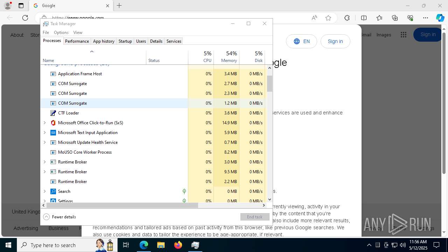
Task: Click the Settings process gear icon
Action: coord(53,201)
